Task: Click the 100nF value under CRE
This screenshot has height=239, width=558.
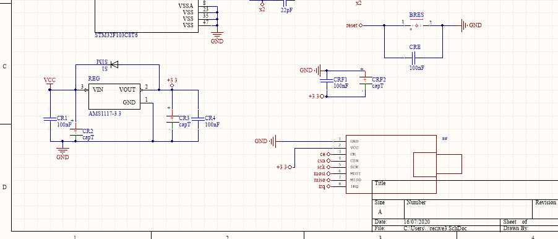Action: pyautogui.click(x=417, y=67)
